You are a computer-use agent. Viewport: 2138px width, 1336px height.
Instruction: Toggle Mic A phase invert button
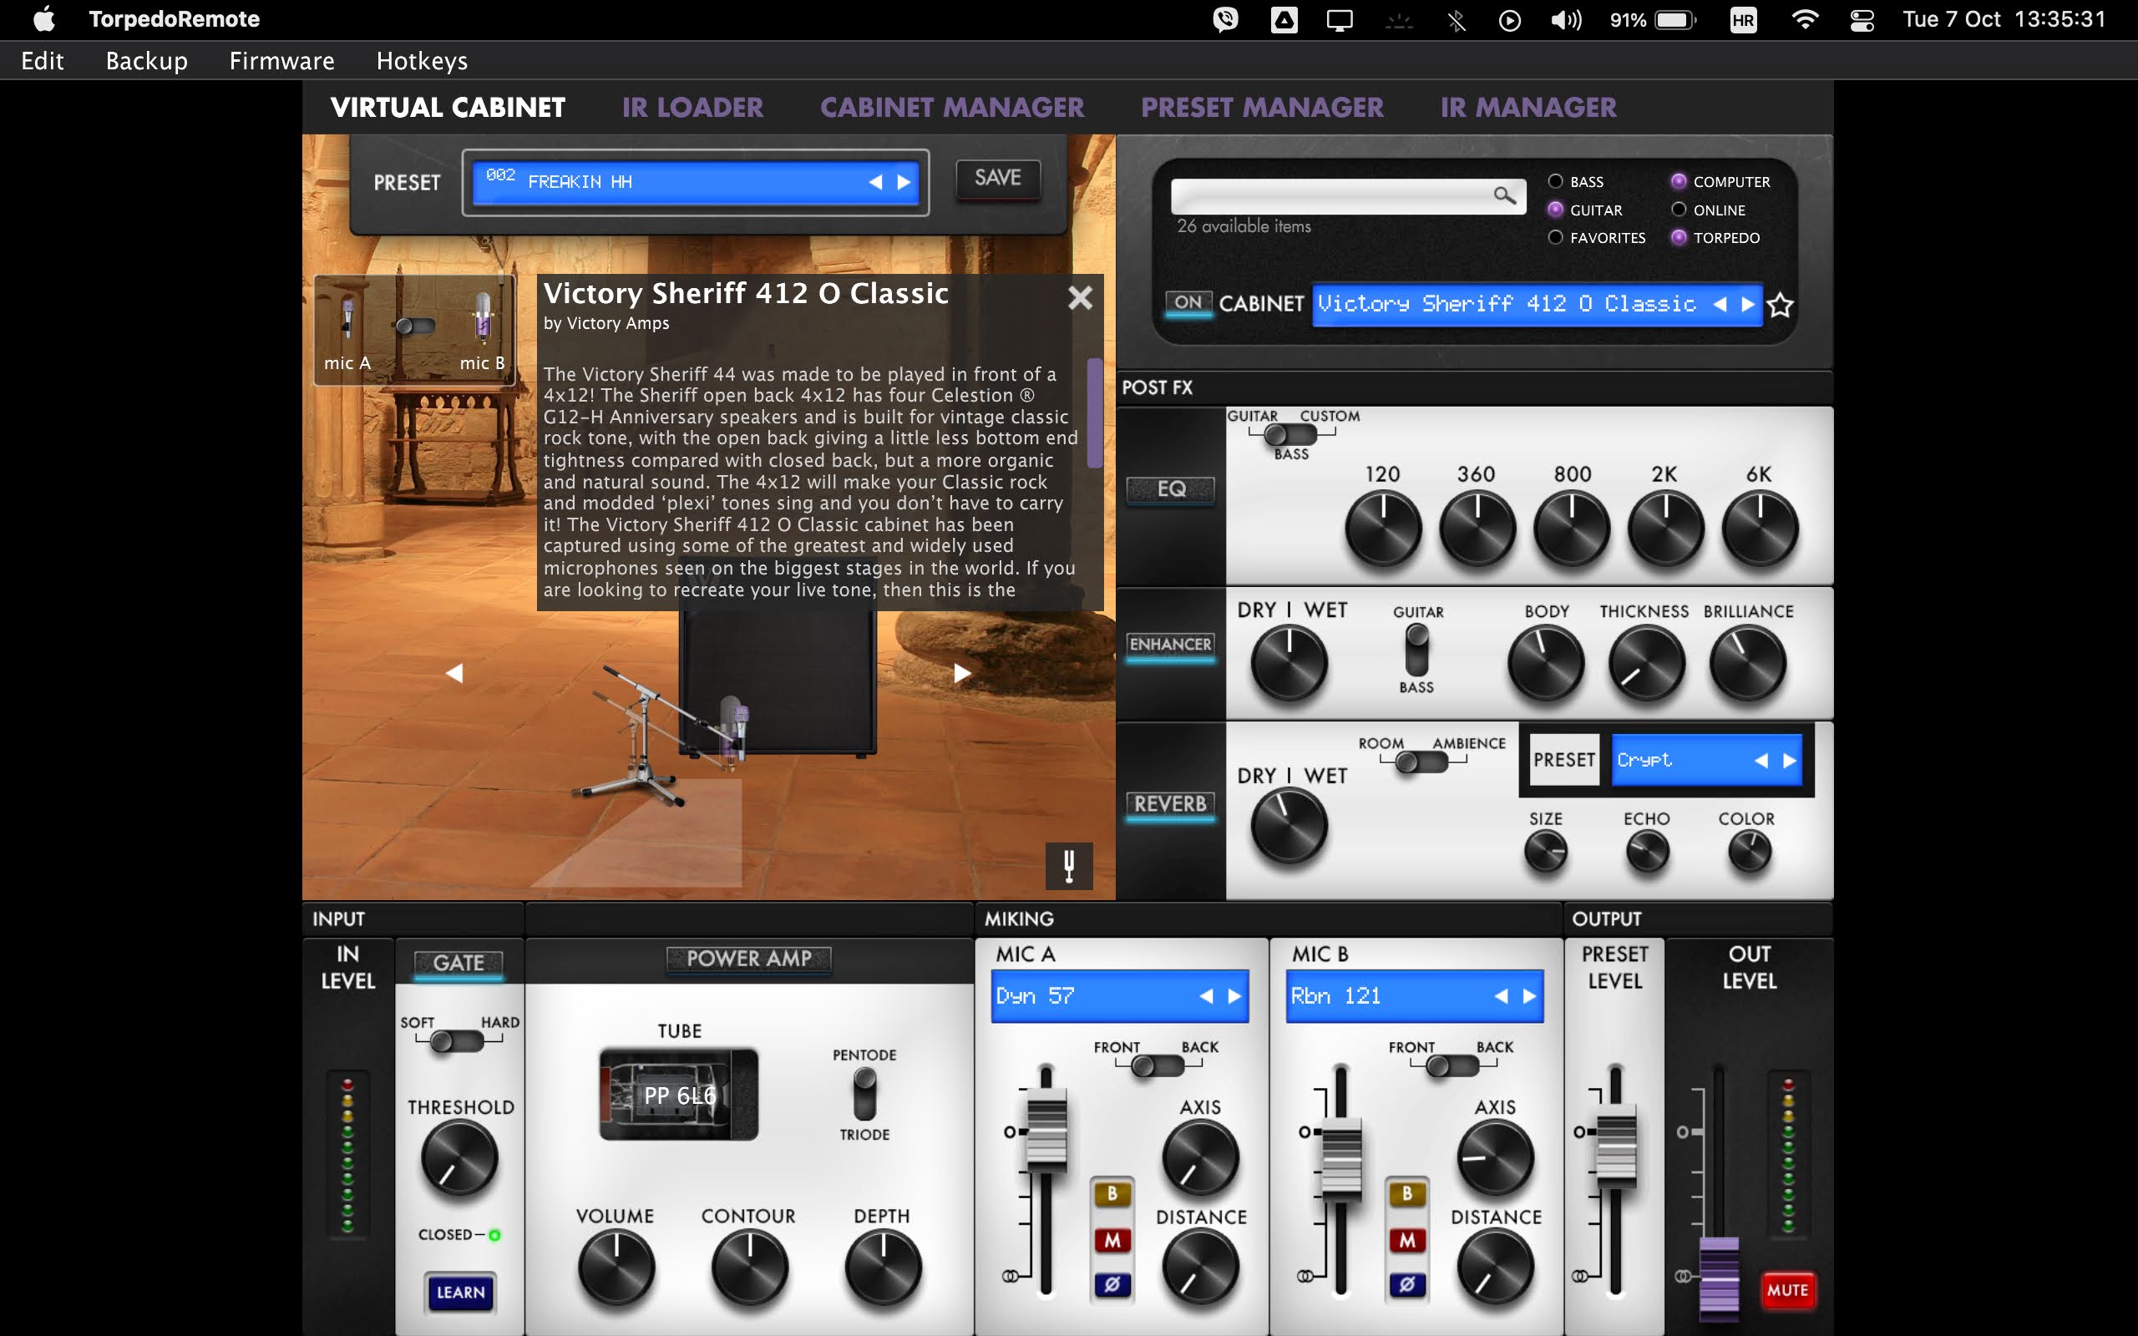coord(1112,1284)
